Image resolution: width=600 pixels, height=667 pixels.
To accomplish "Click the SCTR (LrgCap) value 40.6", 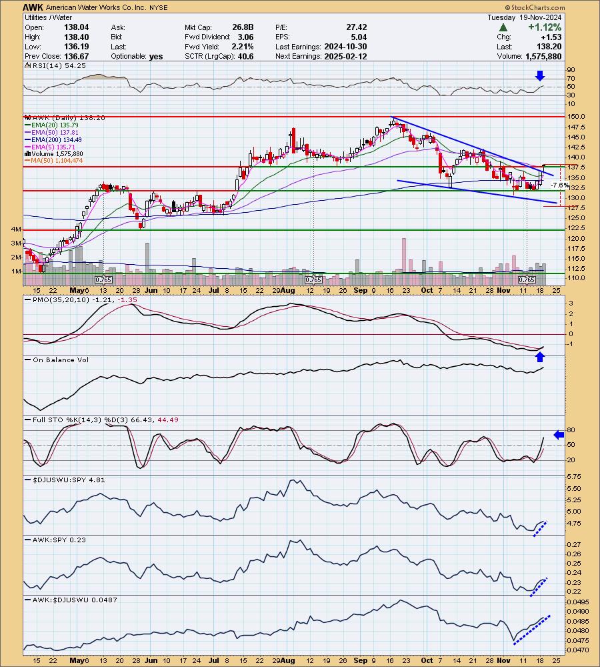I will (246, 57).
